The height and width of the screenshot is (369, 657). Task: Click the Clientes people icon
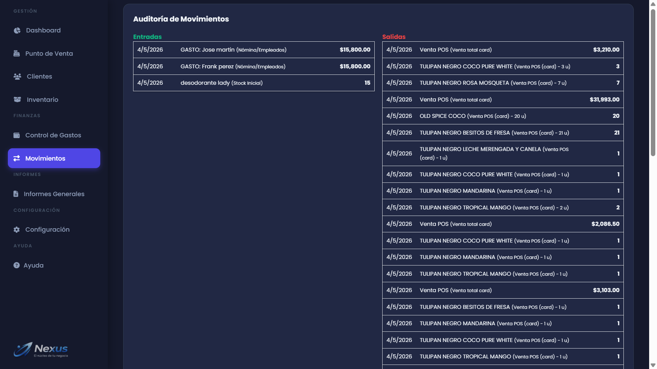(17, 77)
